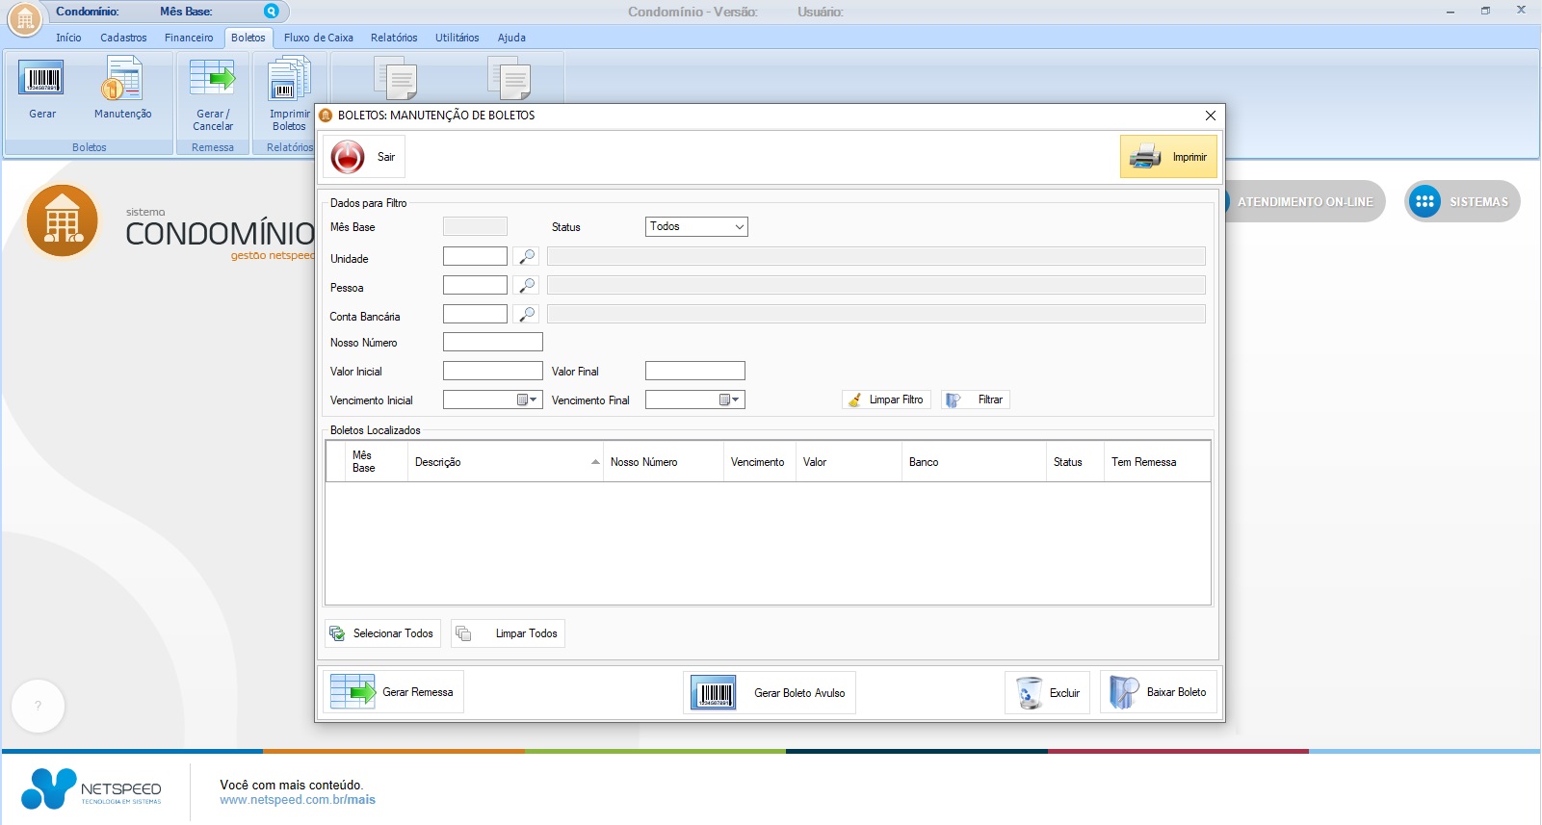Click the Valor column header
This screenshot has height=825, width=1542.
[849, 462]
